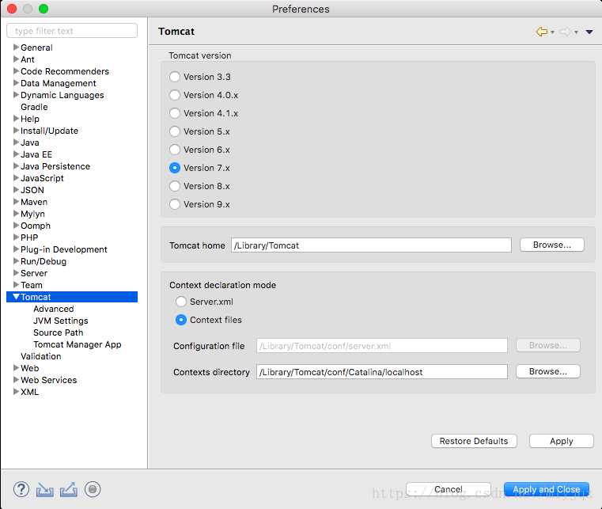Screen dimensions: 602x509
Task: Select the Gradle preferences item
Action: pyautogui.click(x=34, y=107)
